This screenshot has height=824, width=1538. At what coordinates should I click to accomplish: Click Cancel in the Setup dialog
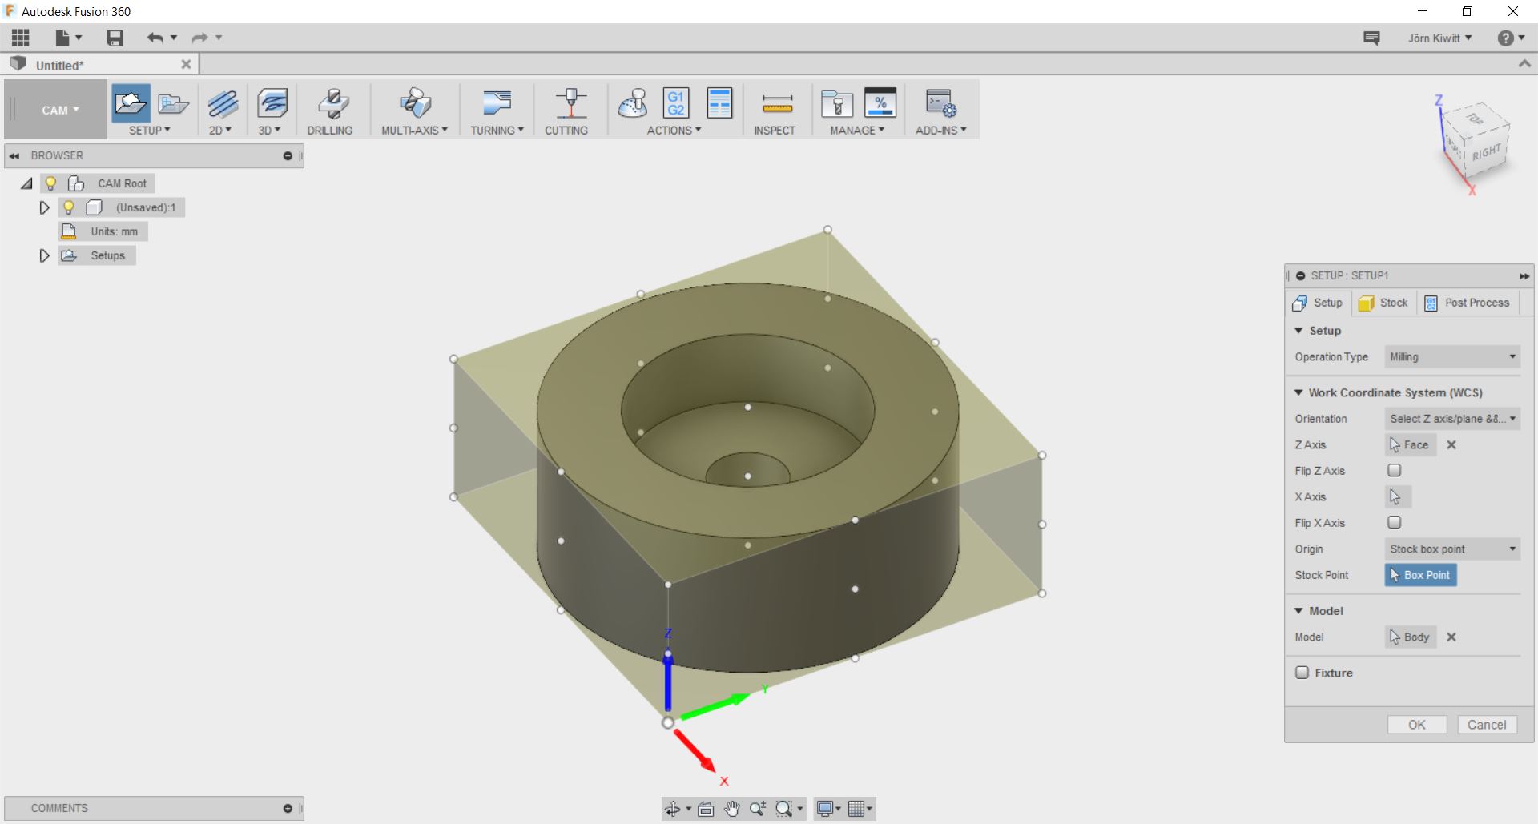[1487, 725]
